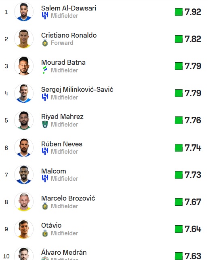Select Riyad Mahrez name

[62, 116]
